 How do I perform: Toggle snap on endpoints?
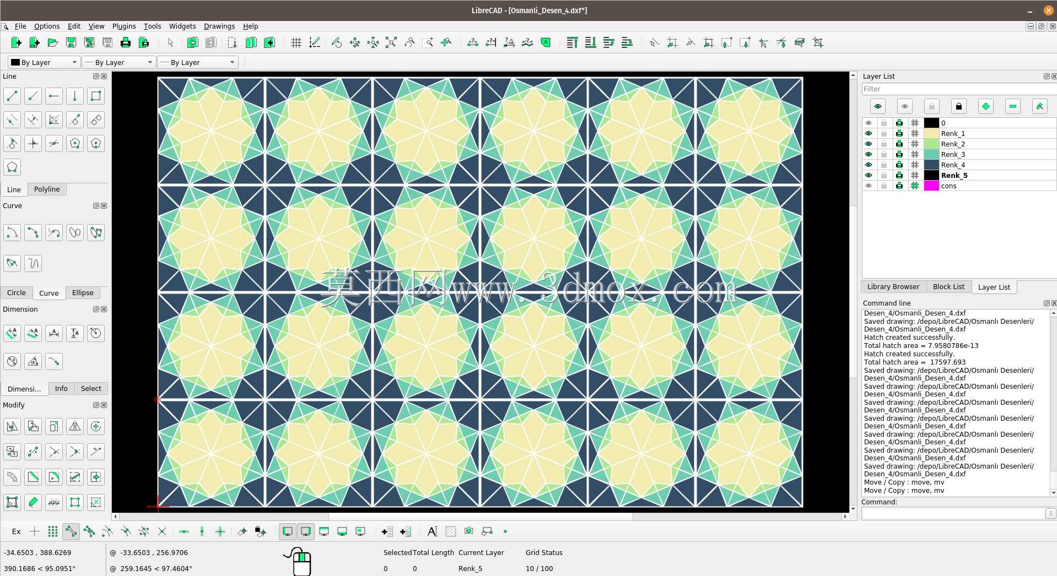click(71, 531)
